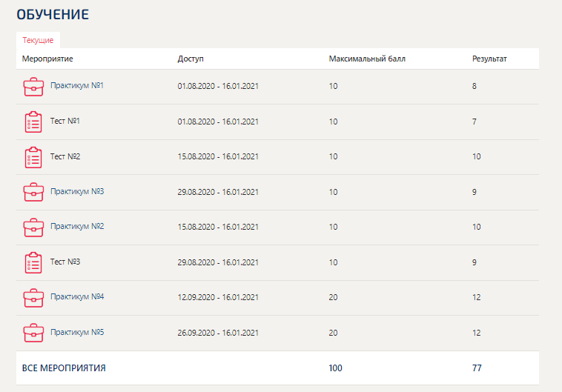Open the Практикум №2 link
562x392 pixels.
pos(77,227)
